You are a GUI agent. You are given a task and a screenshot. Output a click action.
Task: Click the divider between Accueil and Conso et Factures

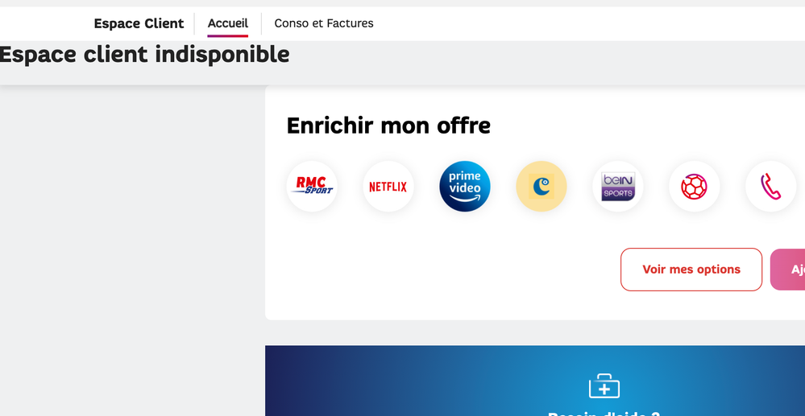(261, 23)
